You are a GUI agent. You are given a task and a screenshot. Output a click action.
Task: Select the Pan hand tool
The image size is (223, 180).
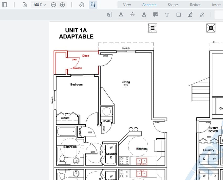[x=82, y=5]
